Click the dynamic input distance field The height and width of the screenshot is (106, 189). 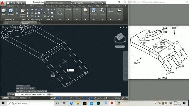[x=71, y=70]
